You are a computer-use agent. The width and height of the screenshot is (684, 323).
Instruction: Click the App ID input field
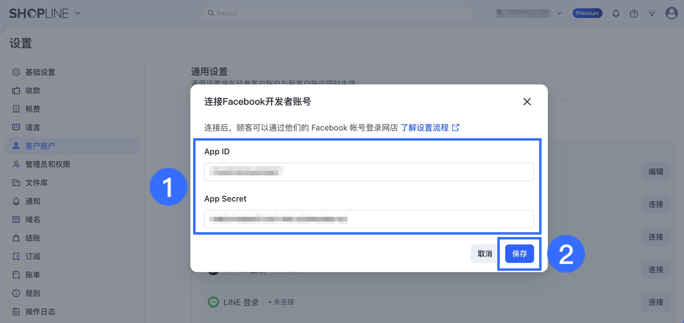[x=369, y=172]
